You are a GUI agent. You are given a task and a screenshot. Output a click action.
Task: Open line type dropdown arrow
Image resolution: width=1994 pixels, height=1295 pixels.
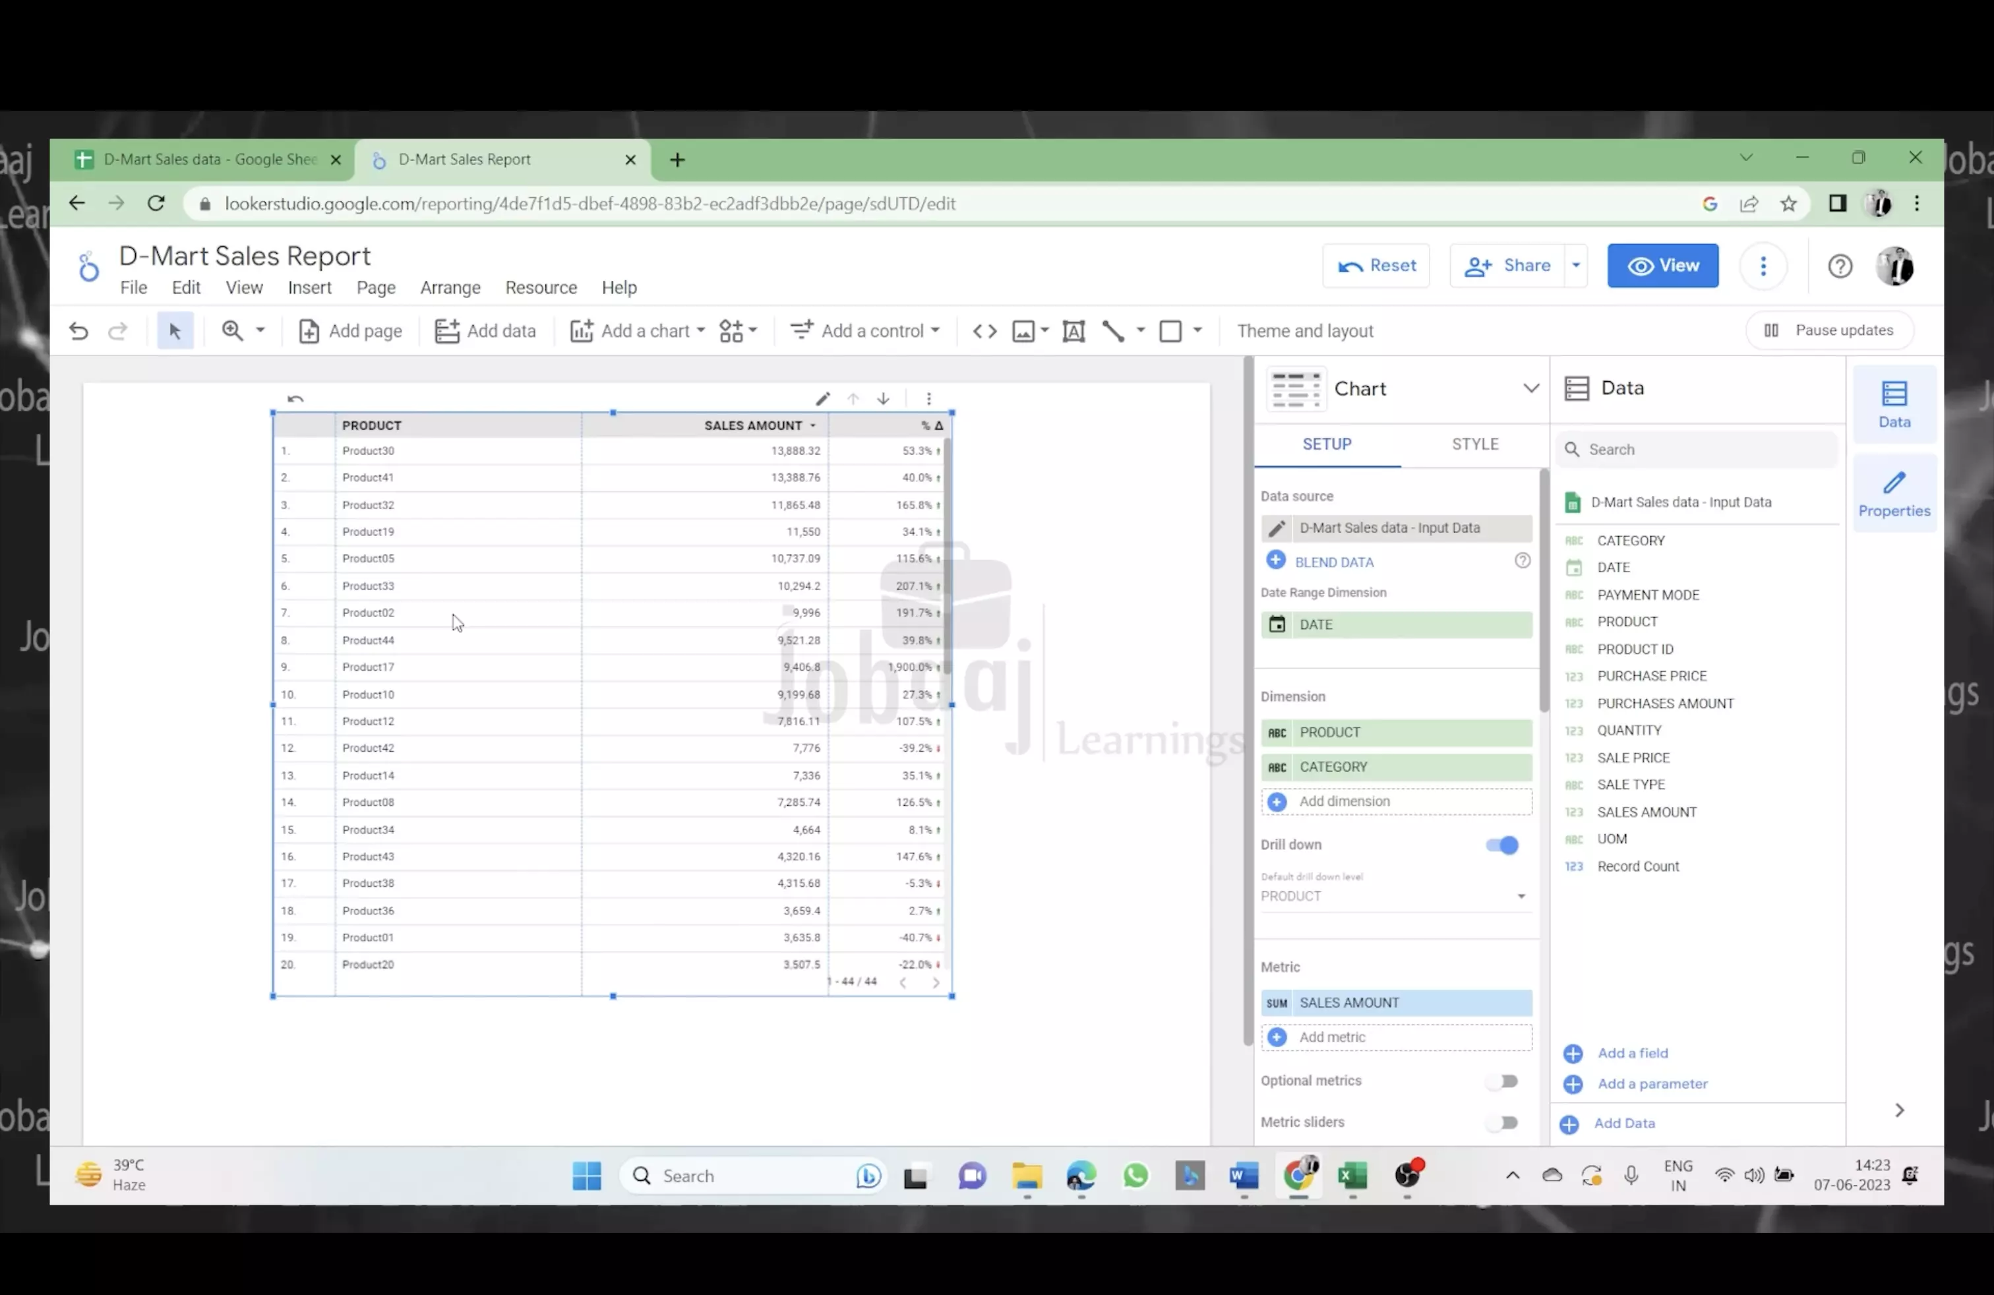click(1140, 330)
